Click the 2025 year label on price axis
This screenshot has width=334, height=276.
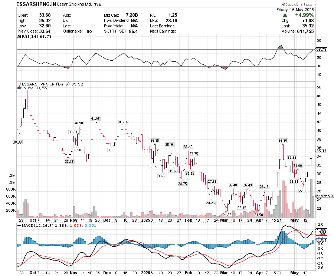click(146, 221)
